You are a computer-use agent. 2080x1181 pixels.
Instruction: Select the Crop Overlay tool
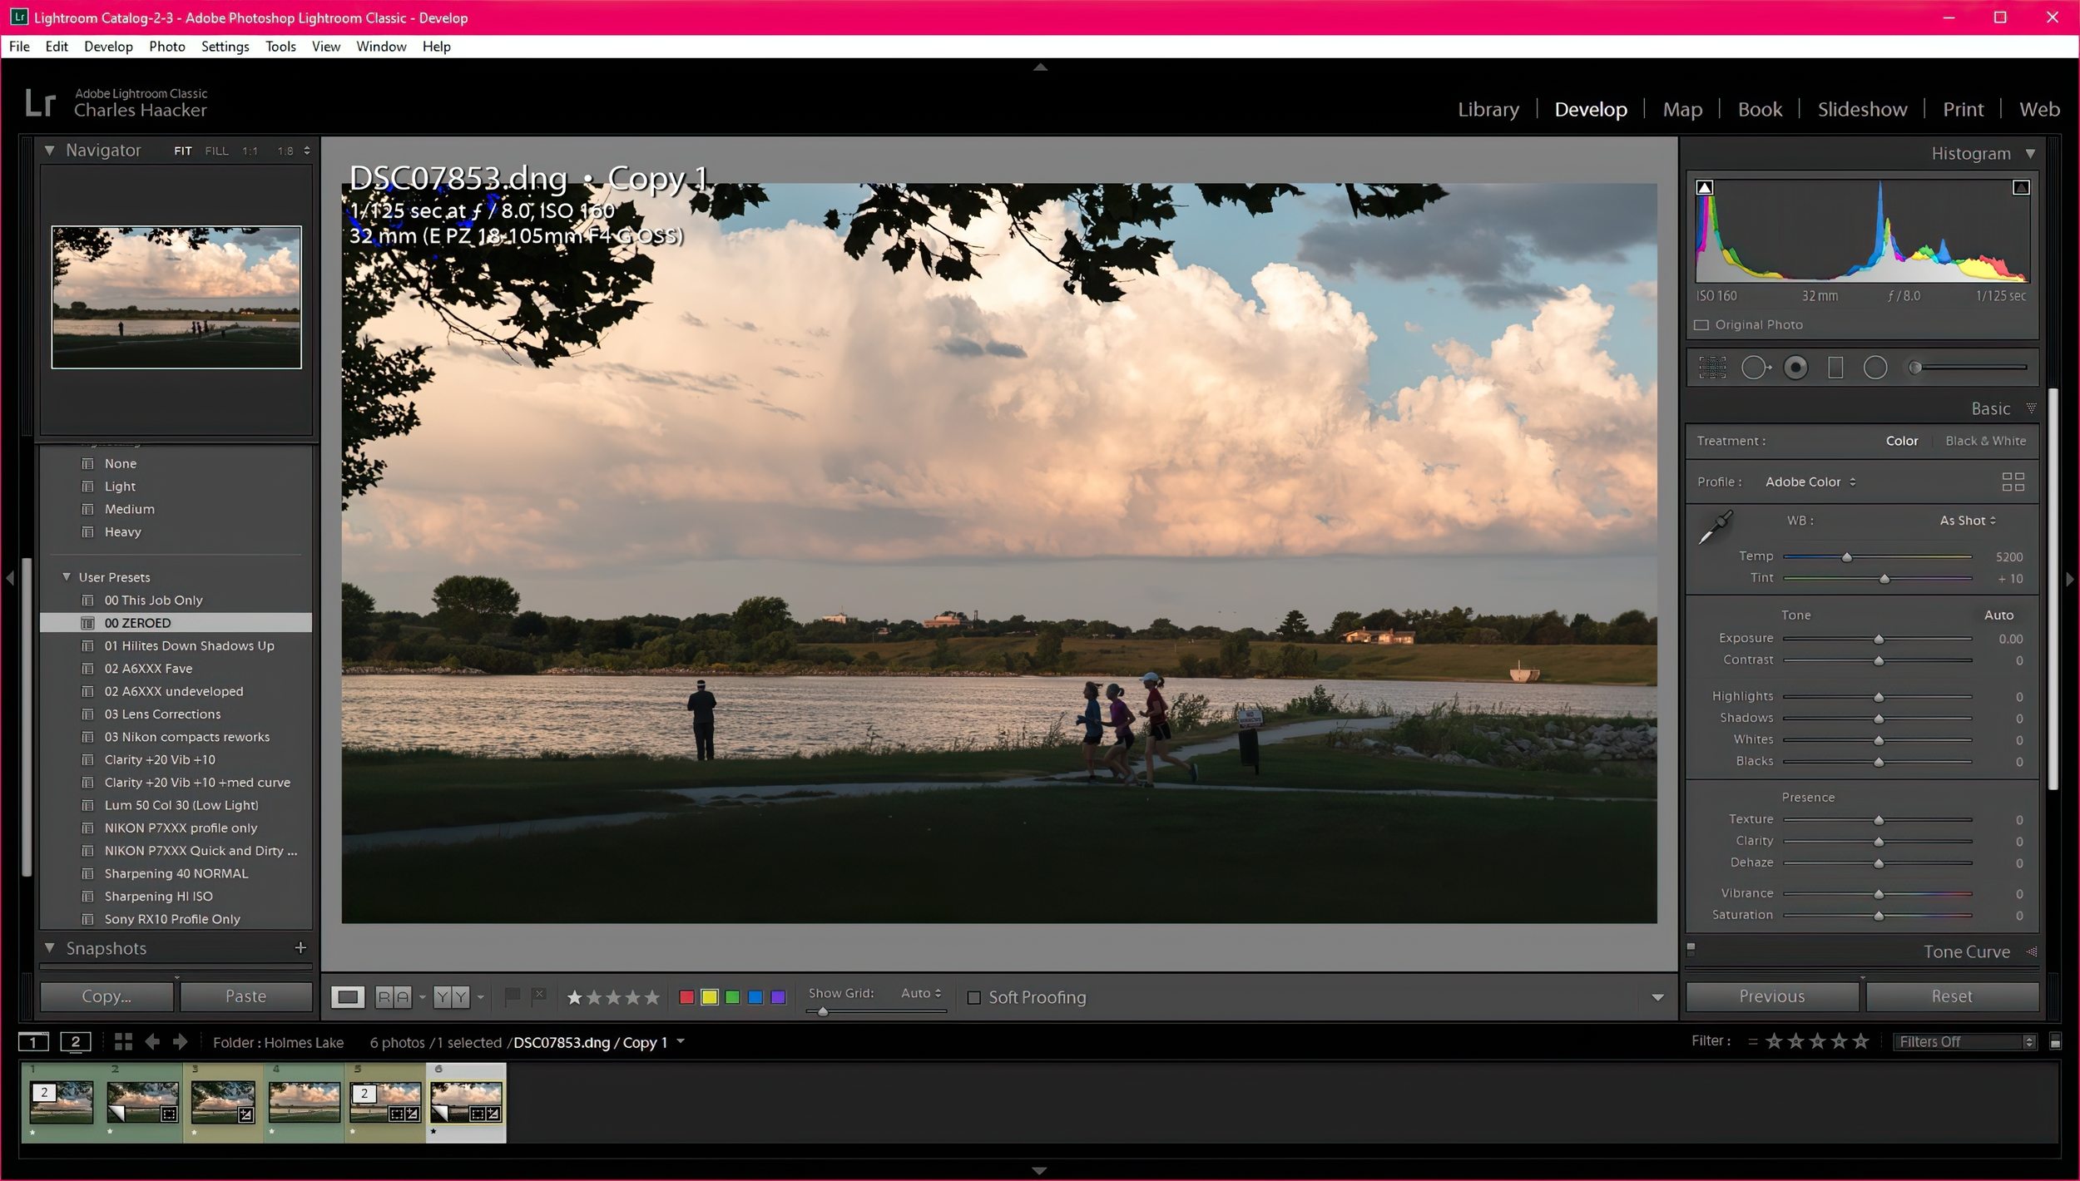(1712, 368)
